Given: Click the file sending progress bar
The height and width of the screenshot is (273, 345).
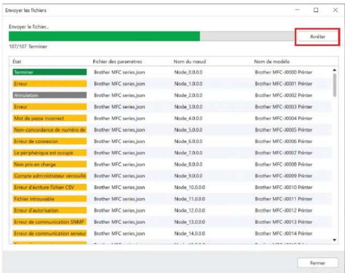Looking at the screenshot, I should [x=152, y=37].
